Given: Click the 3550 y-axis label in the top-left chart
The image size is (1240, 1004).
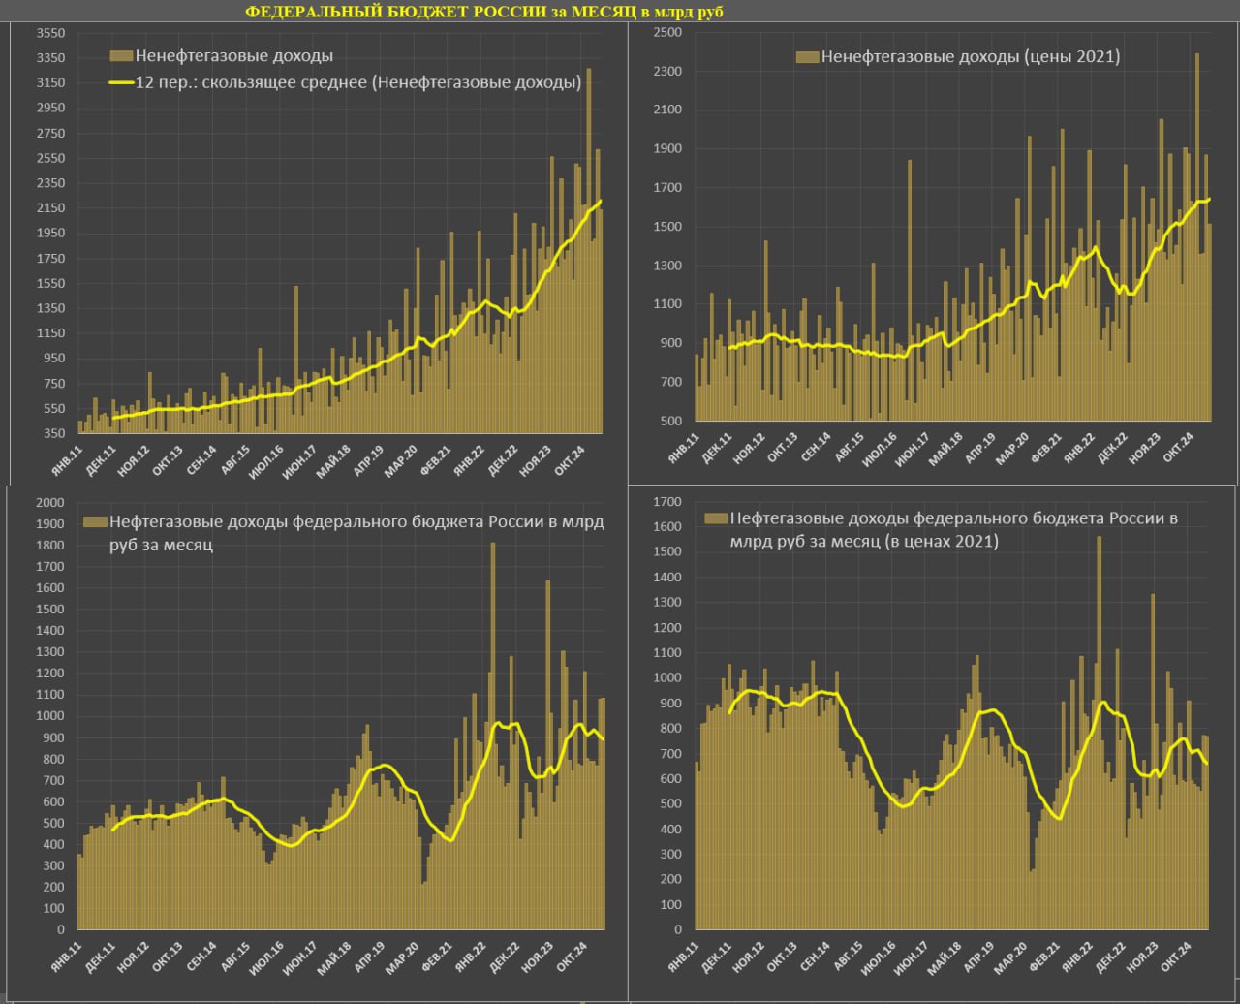Looking at the screenshot, I should [49, 33].
